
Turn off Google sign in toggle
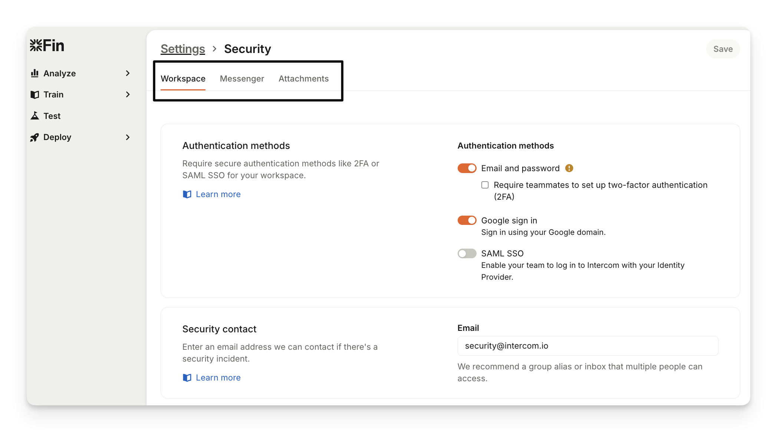pyautogui.click(x=467, y=220)
